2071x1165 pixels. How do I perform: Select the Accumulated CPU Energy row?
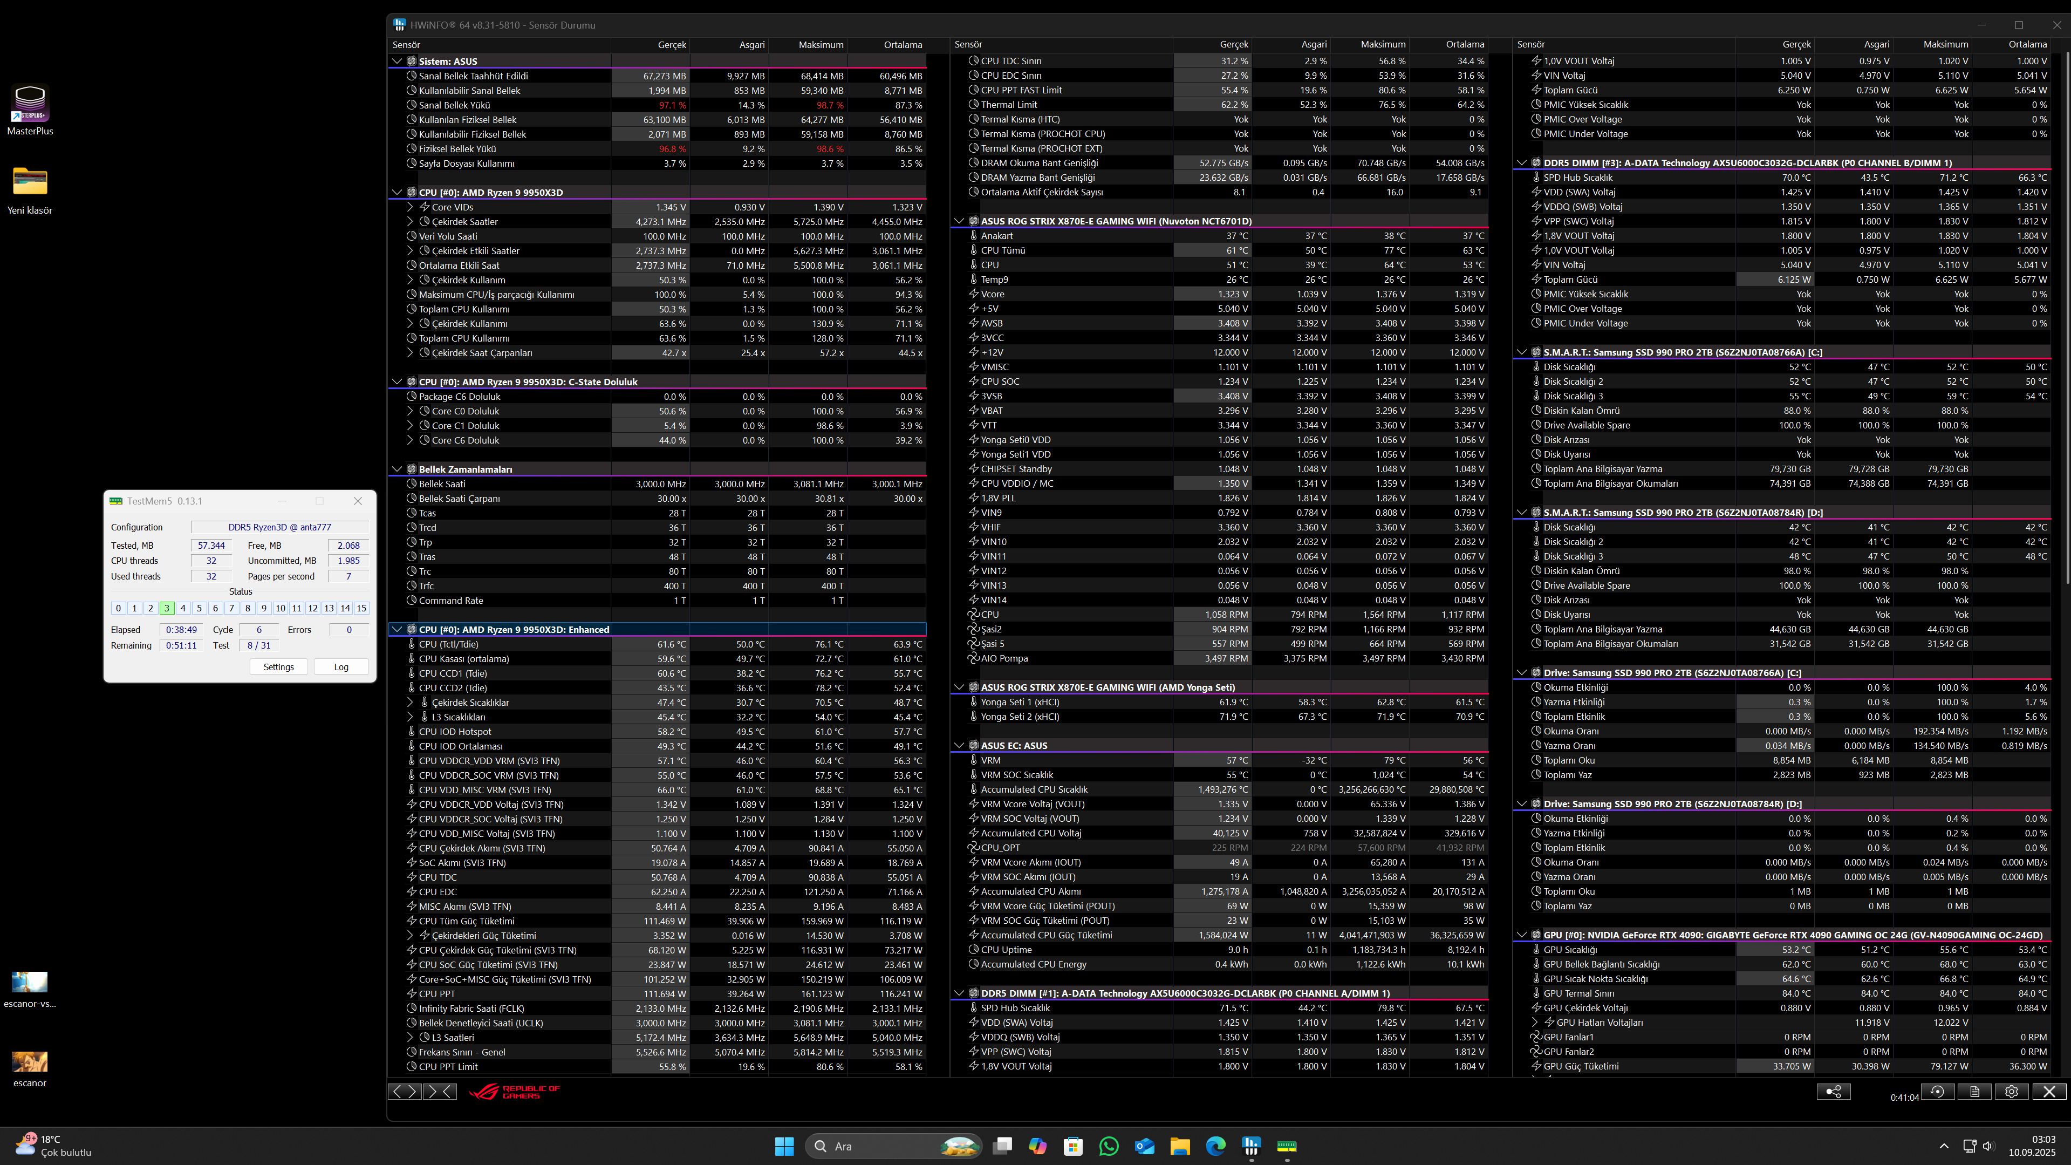click(1219, 964)
